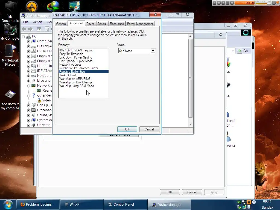Select the Network Address property
The width and height of the screenshot is (280, 210).
83,65
